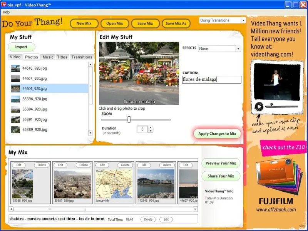Delete the 113545_920.jpg mix clip
Image resolution: width=308 pixels, height=231 pixels.
click(167, 165)
